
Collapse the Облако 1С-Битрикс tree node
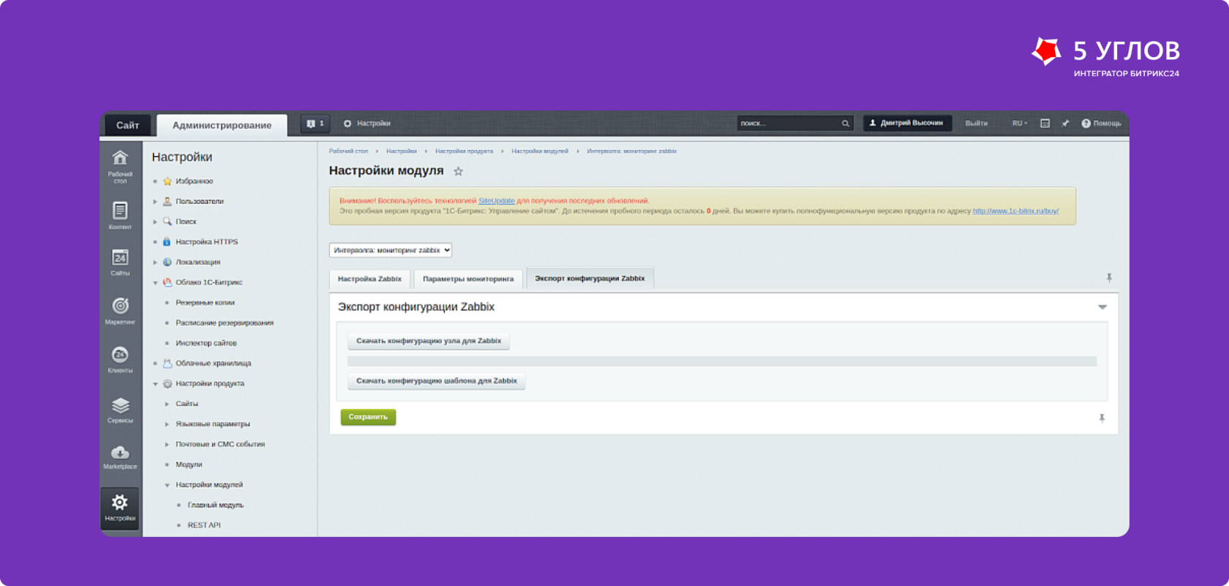[x=155, y=282]
